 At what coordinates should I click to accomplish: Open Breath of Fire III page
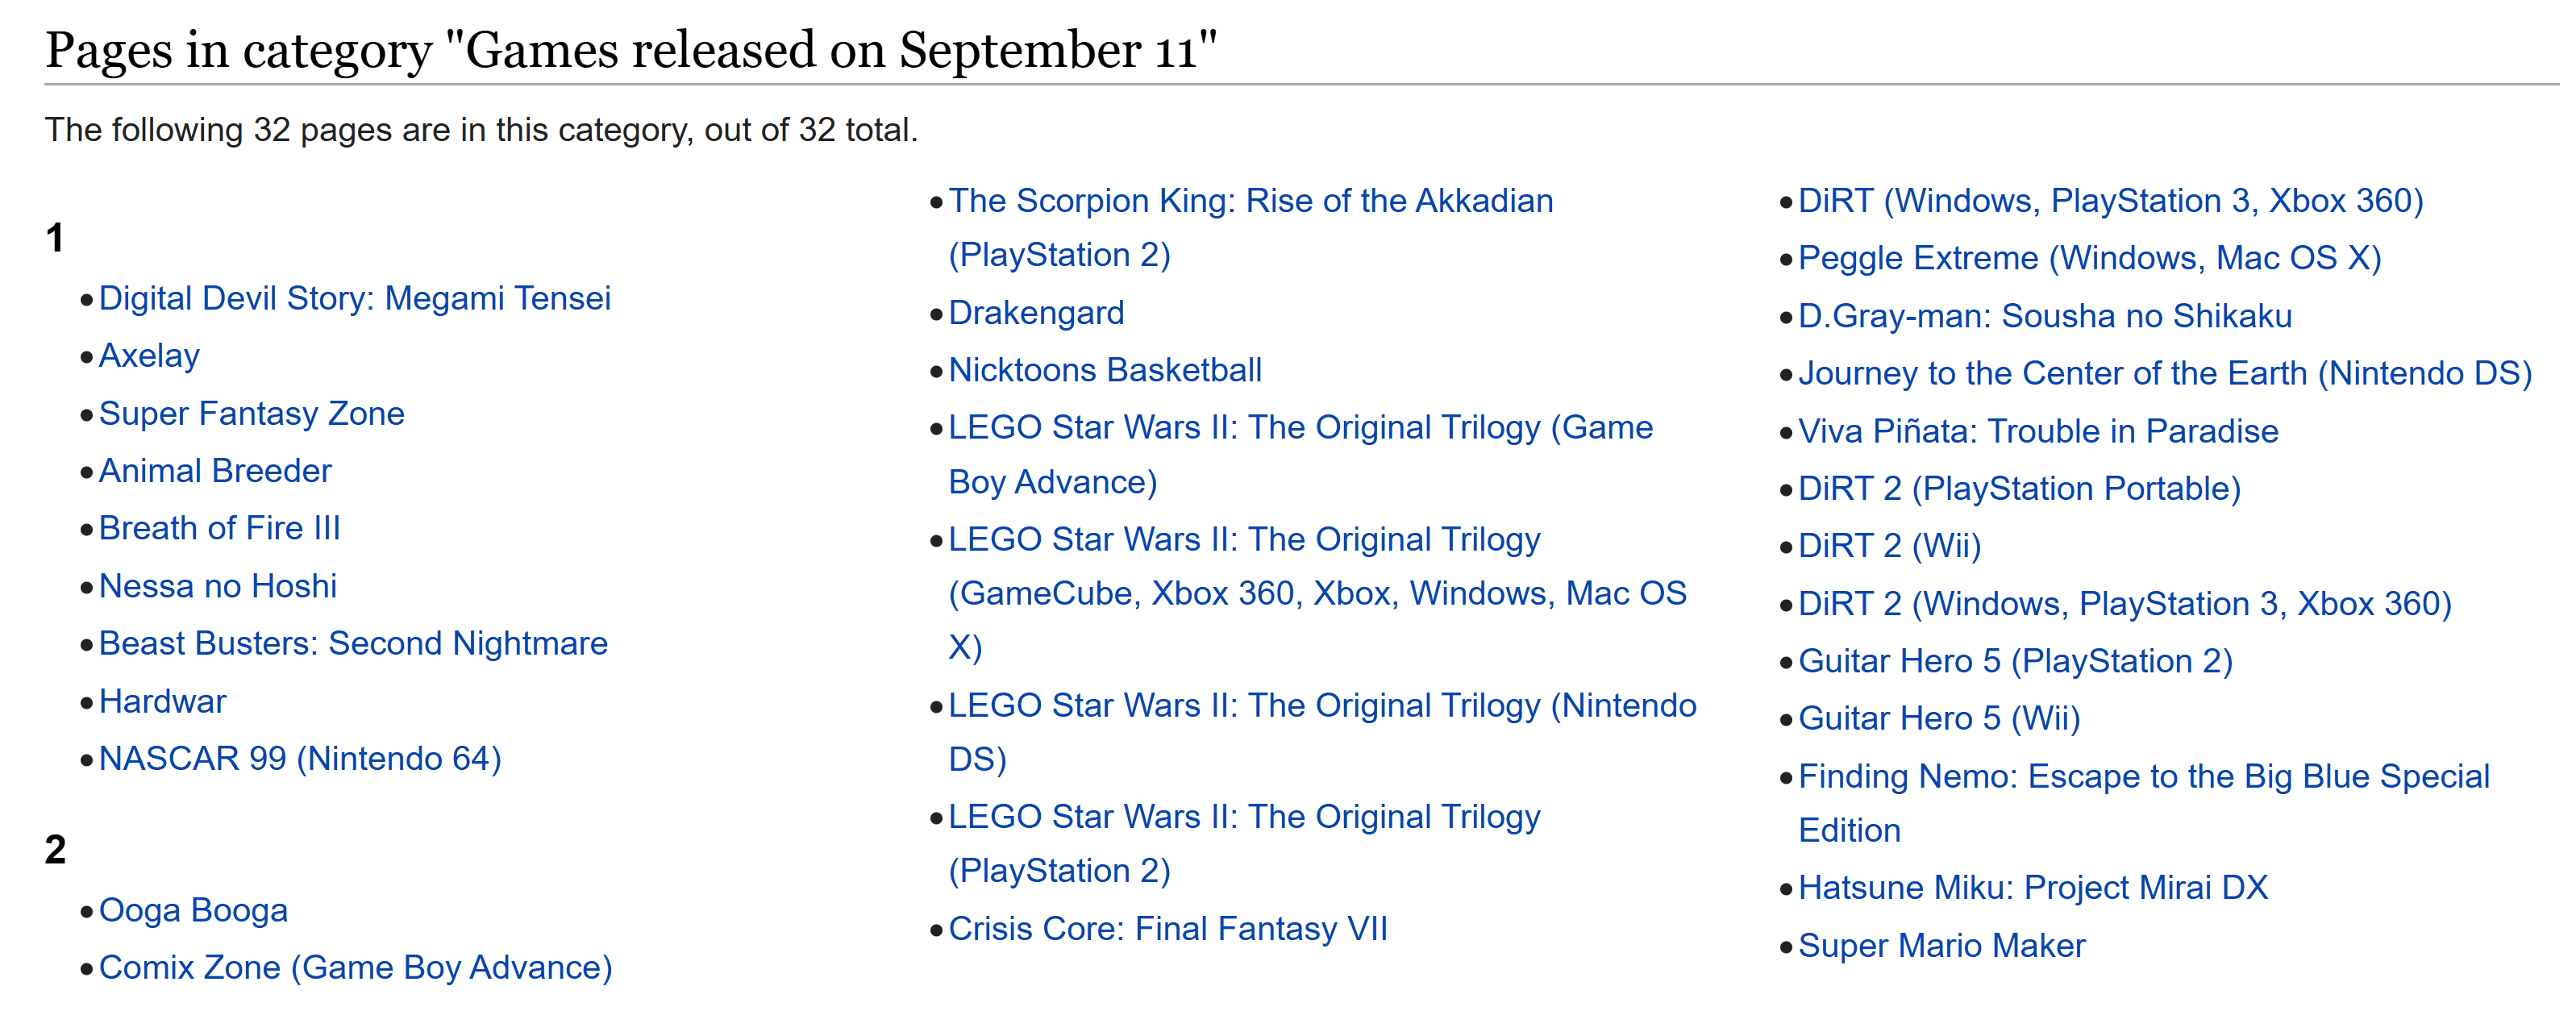219,528
